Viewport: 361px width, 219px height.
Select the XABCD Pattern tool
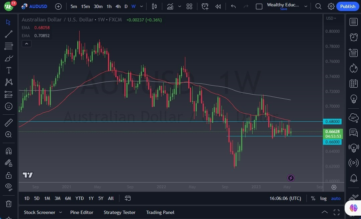point(8,82)
